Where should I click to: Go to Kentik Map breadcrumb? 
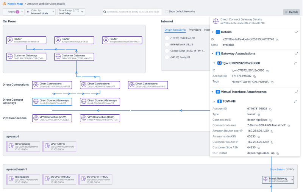pyautogui.click(x=15, y=4)
